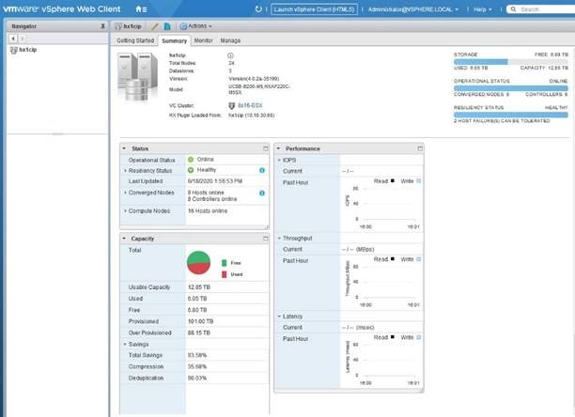
Task: Switch to the Monitor tab
Action: click(204, 40)
